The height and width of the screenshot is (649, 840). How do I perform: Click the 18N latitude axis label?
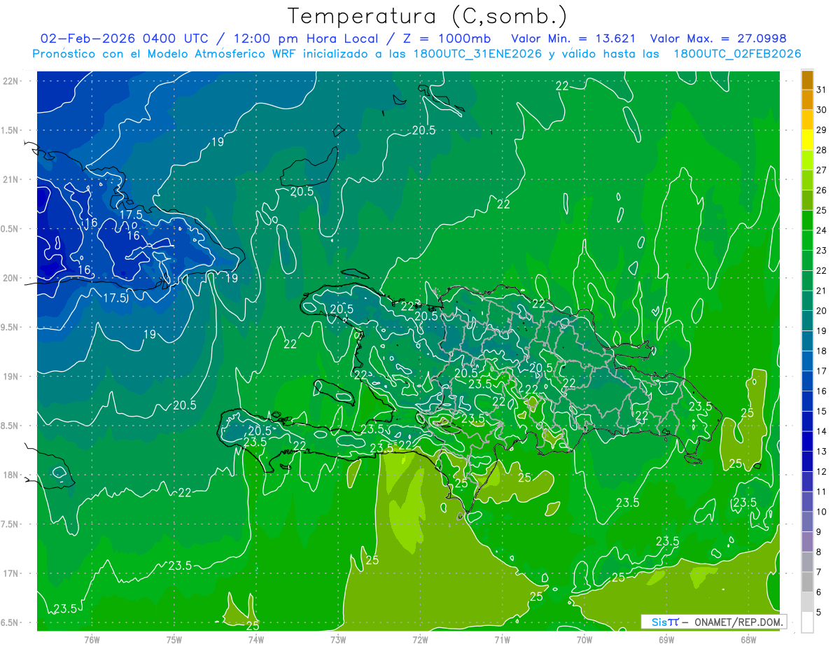pyautogui.click(x=10, y=475)
